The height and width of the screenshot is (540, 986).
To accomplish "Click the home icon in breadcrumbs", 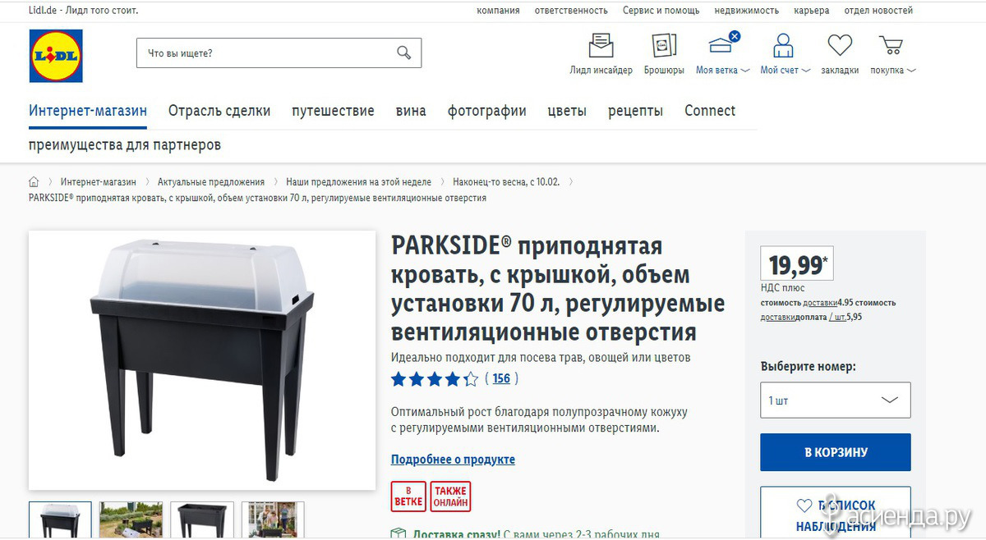I will point(34,181).
